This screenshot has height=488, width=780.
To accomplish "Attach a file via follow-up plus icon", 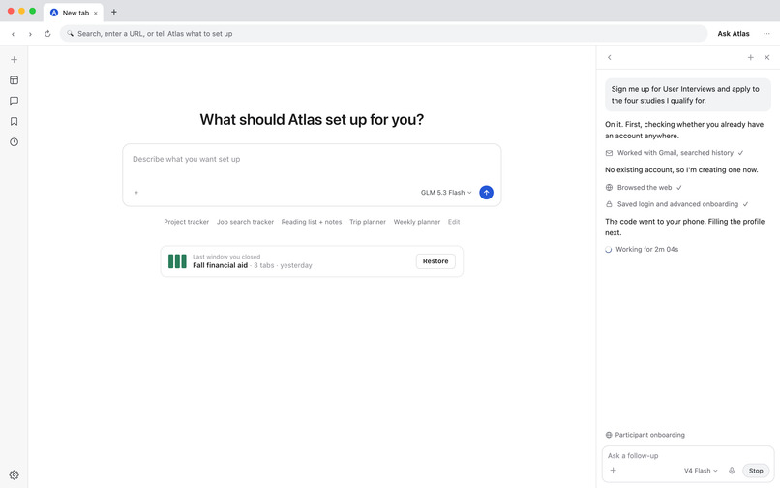I will (613, 470).
